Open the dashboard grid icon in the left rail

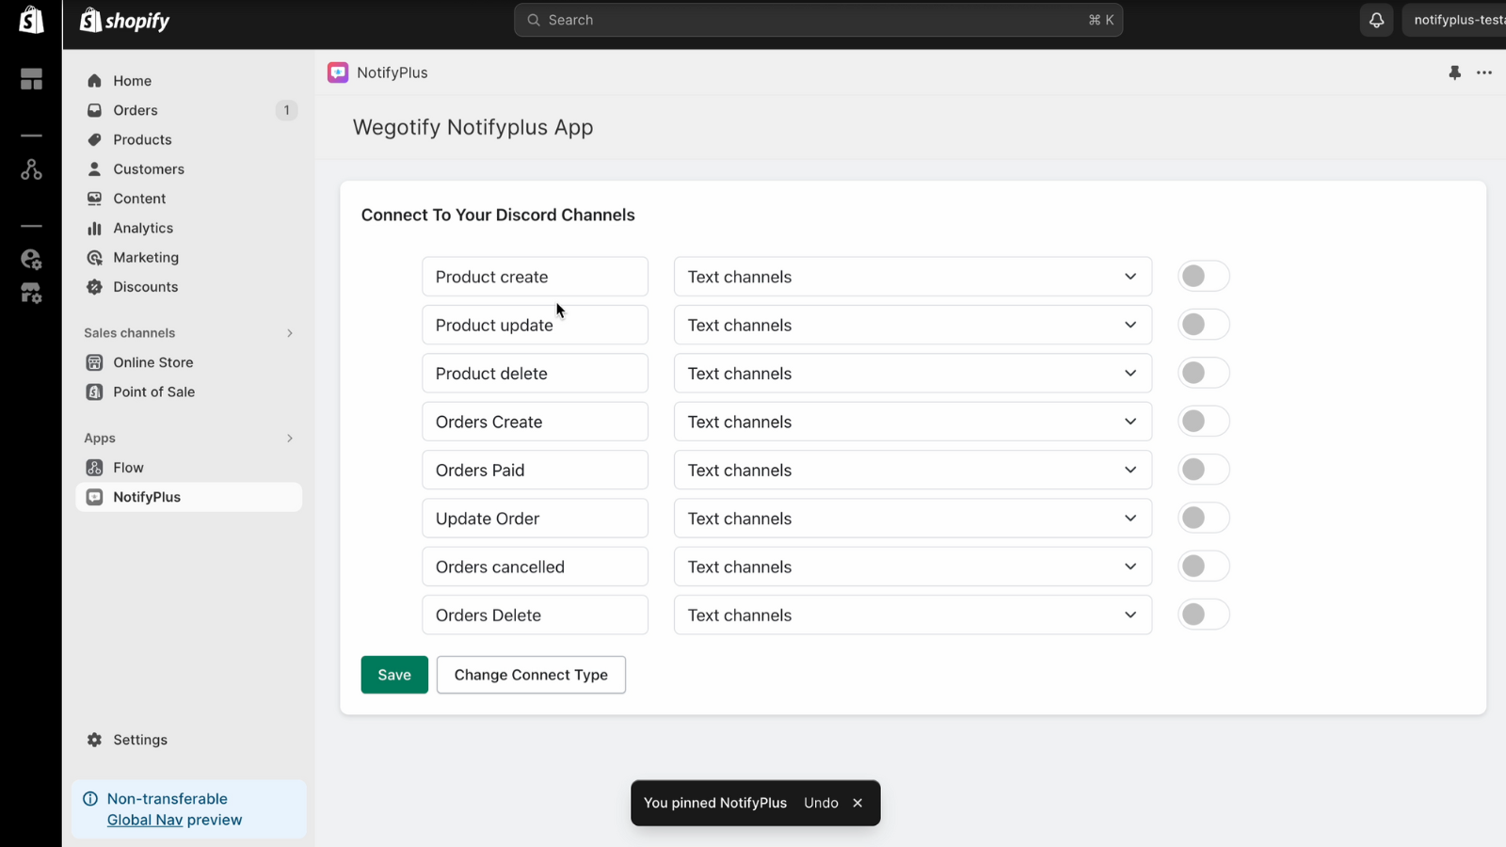pos(31,79)
